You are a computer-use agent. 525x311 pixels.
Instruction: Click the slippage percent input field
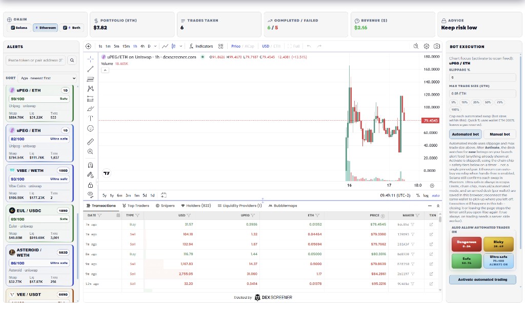482,78
